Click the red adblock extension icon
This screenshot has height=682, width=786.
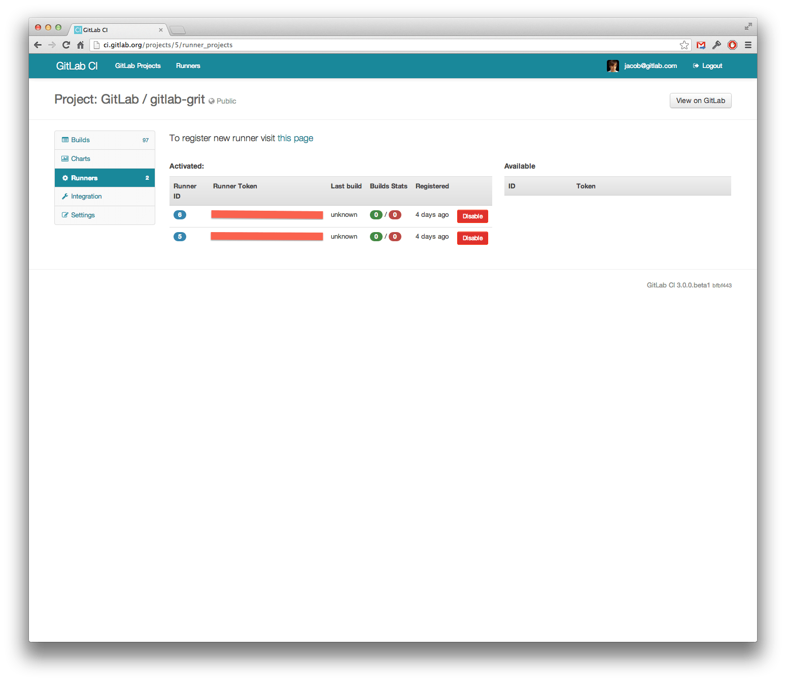[x=732, y=45]
